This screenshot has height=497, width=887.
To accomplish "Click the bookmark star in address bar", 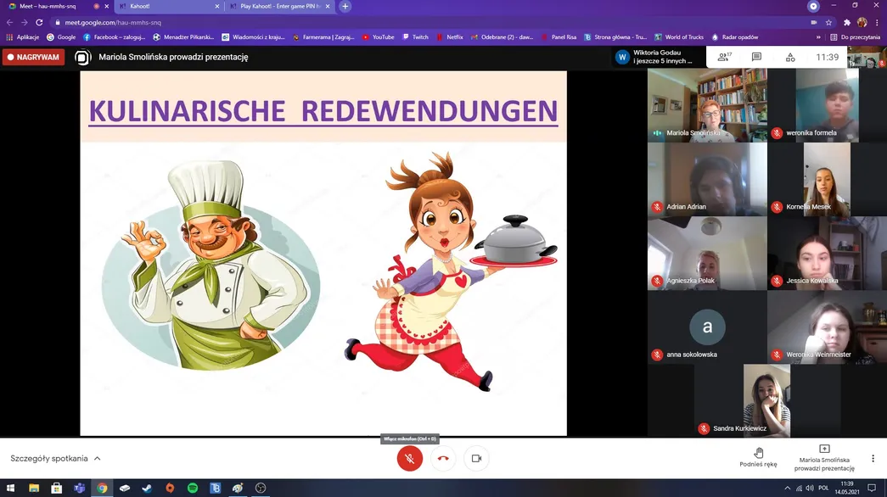I will (828, 23).
